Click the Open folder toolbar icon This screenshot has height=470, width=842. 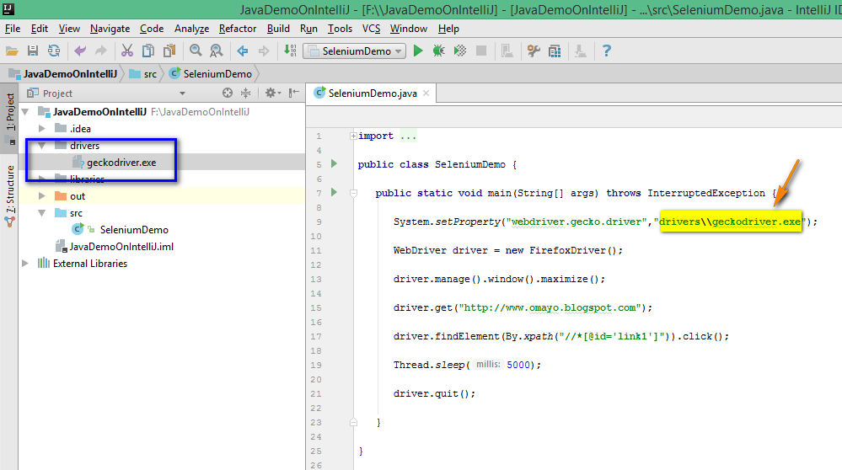click(x=12, y=51)
